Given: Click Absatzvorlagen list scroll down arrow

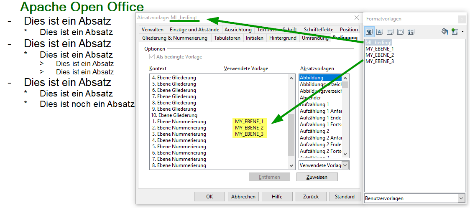Looking at the screenshot, I should click(x=345, y=154).
